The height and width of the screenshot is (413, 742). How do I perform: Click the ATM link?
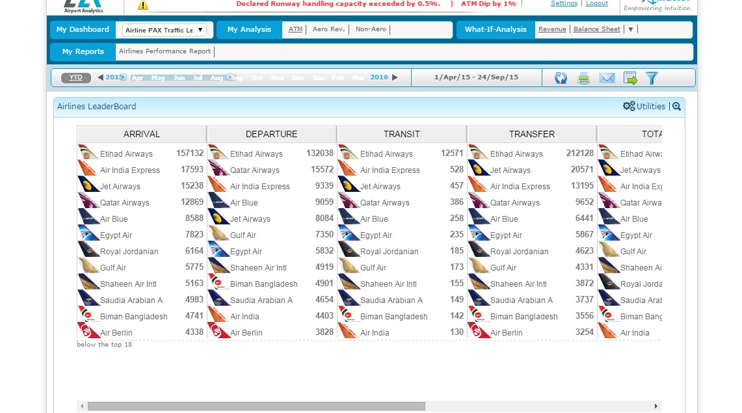[295, 29]
